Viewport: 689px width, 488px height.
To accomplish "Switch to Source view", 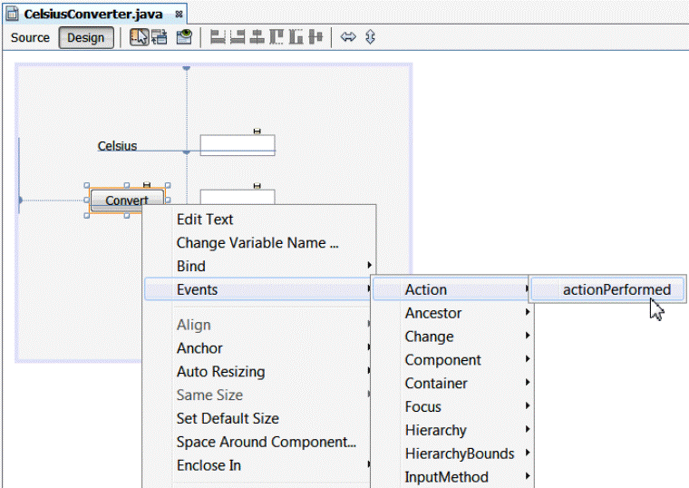I will [x=30, y=37].
